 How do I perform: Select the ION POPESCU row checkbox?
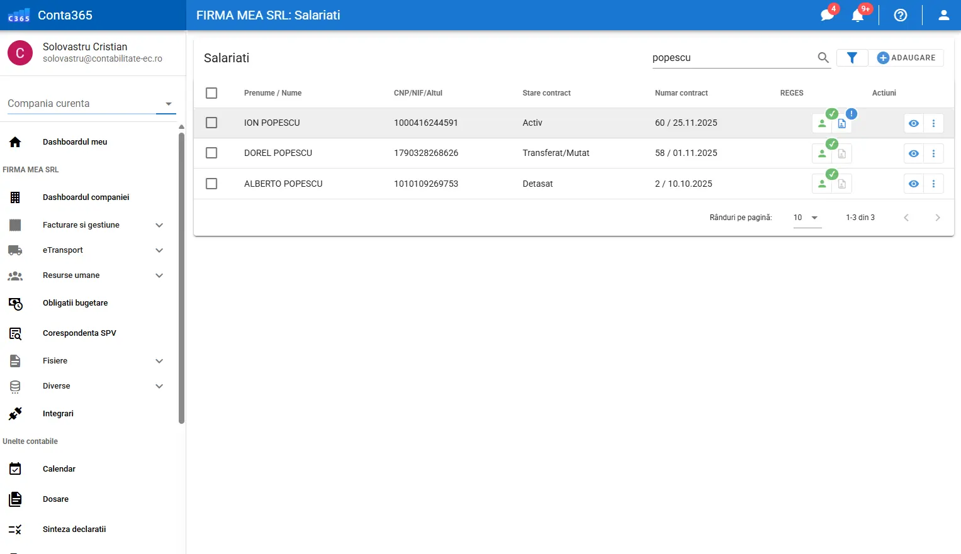[x=211, y=123]
